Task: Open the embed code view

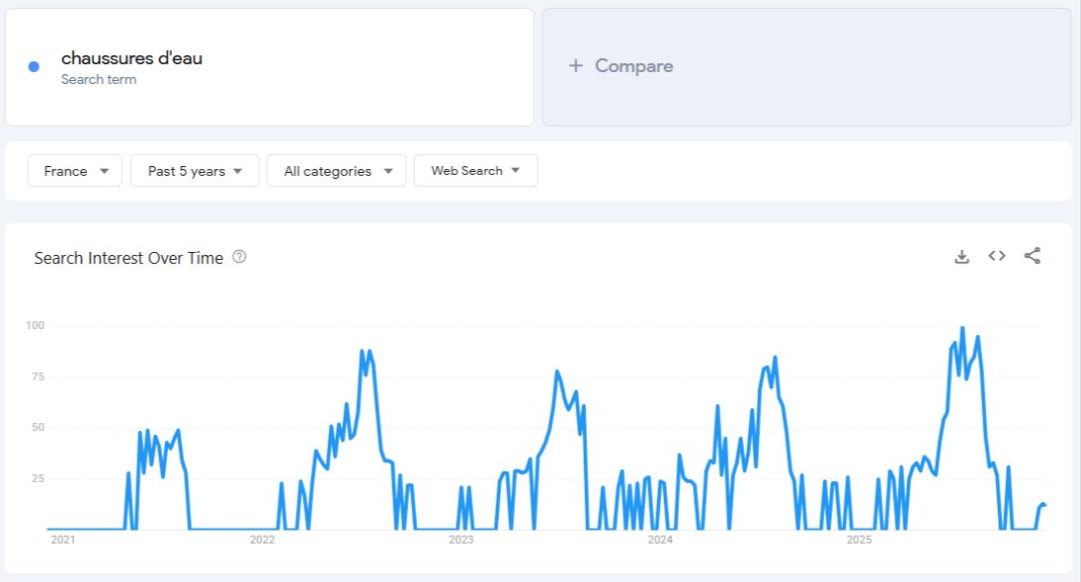Action: (x=996, y=255)
